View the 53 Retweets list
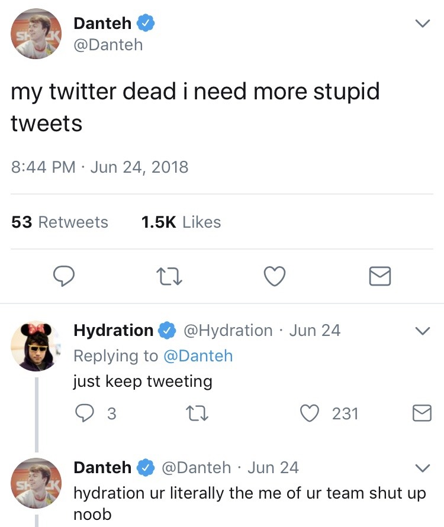 (60, 222)
